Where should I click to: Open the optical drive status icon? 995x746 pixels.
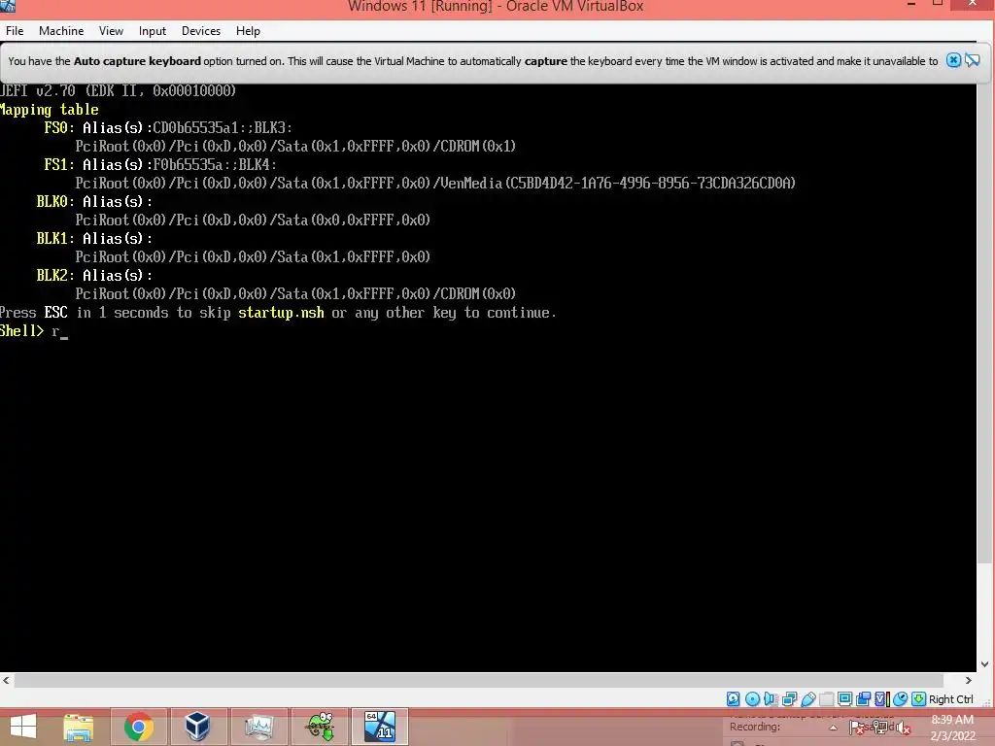tap(752, 699)
